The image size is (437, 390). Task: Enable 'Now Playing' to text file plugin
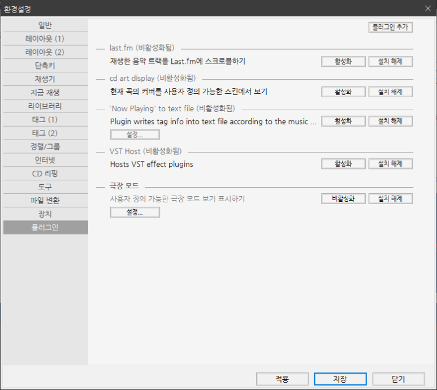pyautogui.click(x=343, y=121)
